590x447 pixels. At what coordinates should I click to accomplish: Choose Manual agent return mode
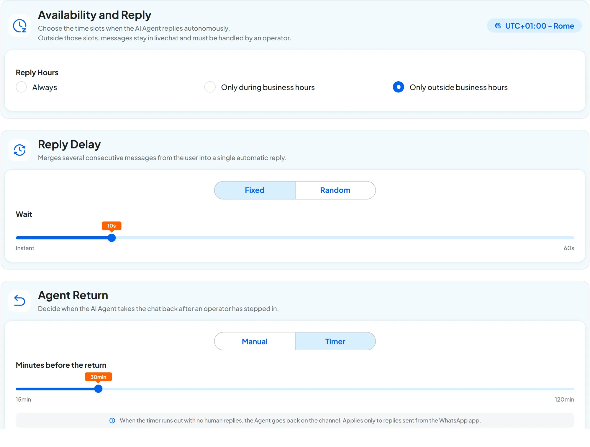255,342
